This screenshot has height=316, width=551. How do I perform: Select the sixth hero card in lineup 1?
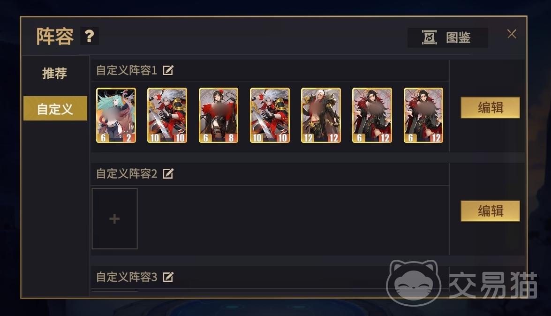click(372, 115)
